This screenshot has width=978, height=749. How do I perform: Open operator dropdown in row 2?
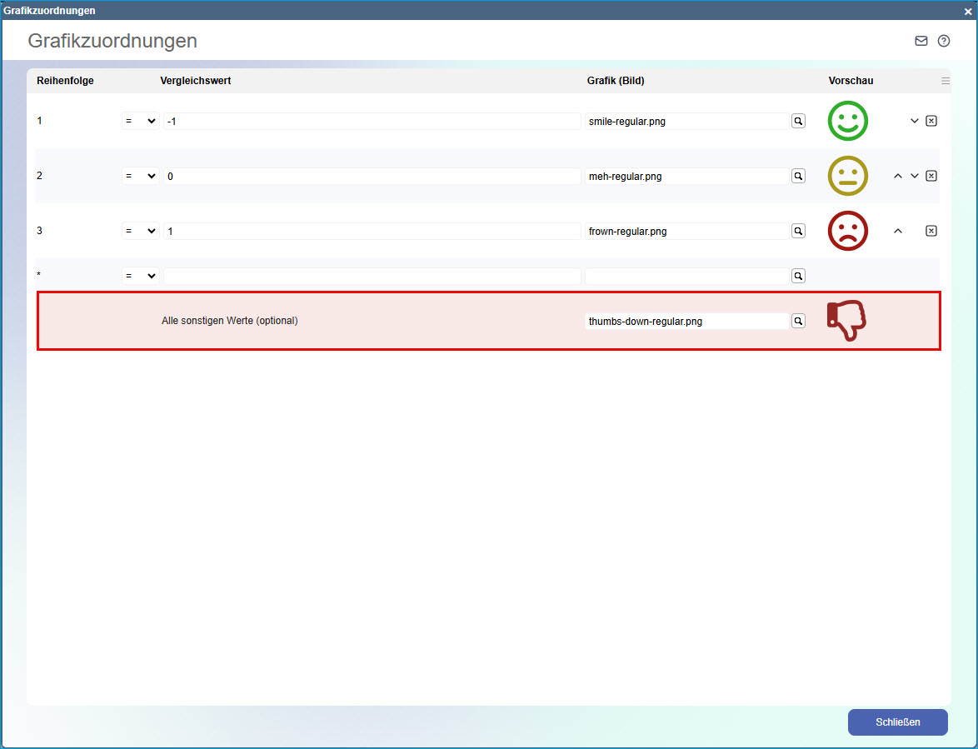click(x=140, y=176)
